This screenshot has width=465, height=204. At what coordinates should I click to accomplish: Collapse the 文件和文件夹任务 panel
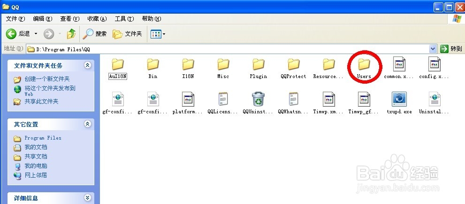click(87, 65)
